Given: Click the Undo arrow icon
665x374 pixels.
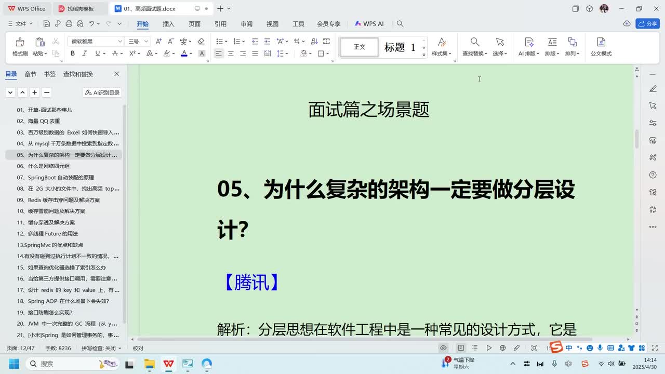Looking at the screenshot, I should click(x=91, y=24).
